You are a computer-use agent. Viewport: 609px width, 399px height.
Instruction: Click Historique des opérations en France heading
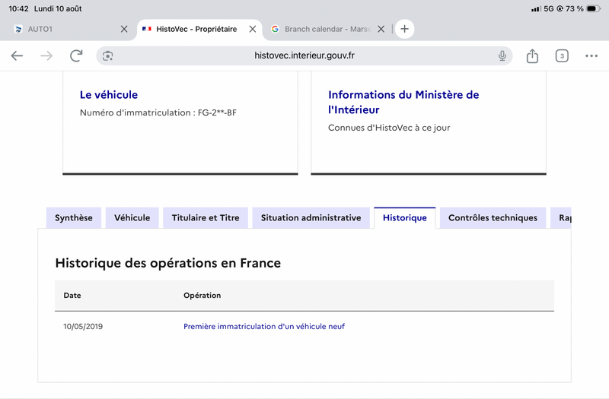pos(167,263)
